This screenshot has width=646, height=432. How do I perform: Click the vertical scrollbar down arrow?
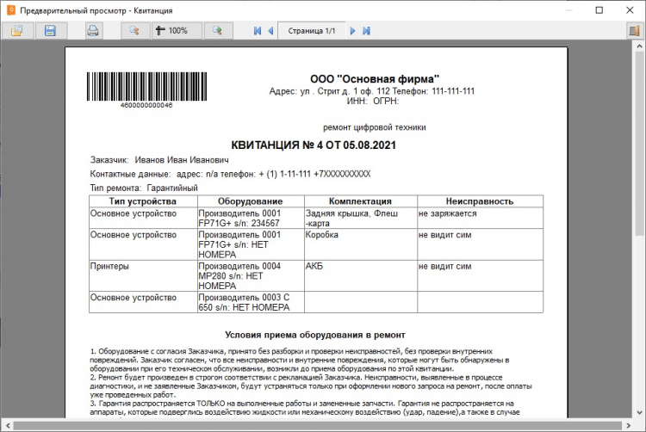coord(639,412)
